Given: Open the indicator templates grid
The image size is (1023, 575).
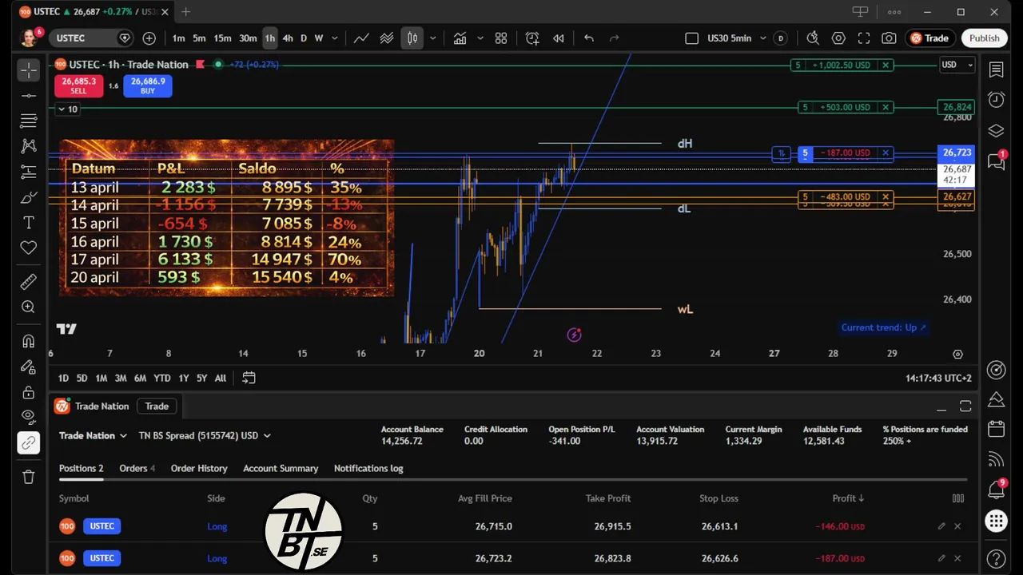Looking at the screenshot, I should 501,38.
